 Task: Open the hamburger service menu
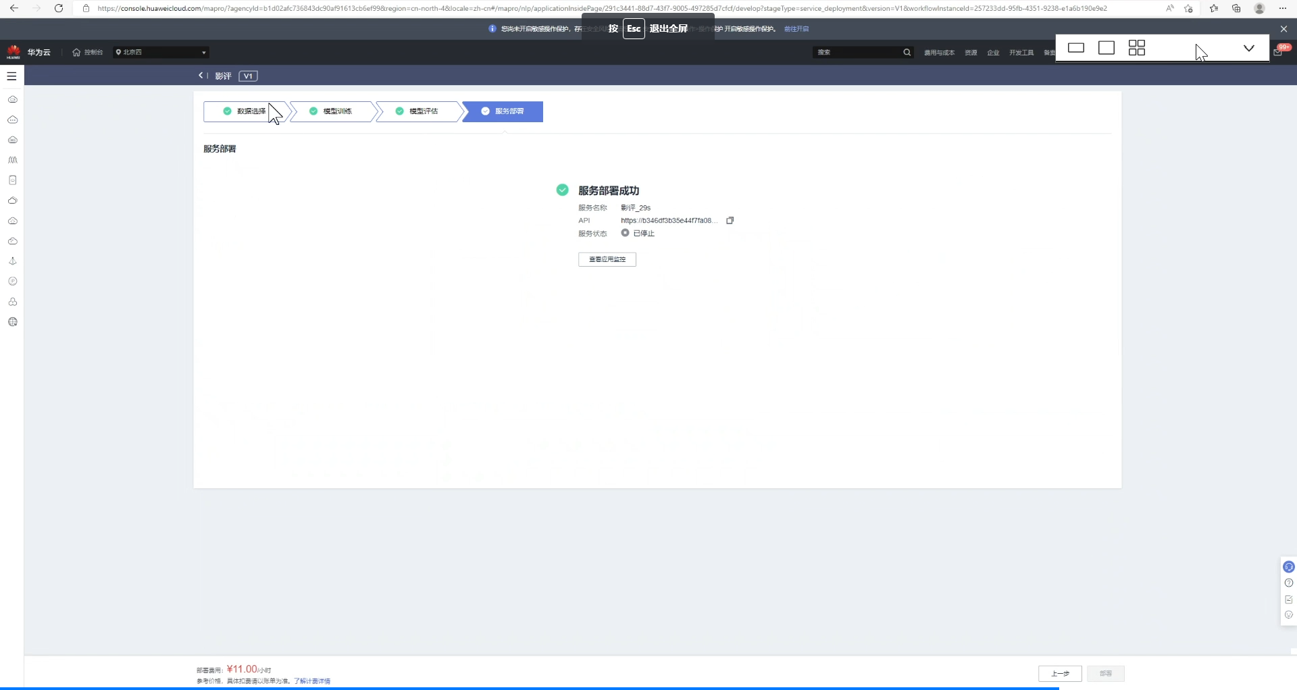11,76
